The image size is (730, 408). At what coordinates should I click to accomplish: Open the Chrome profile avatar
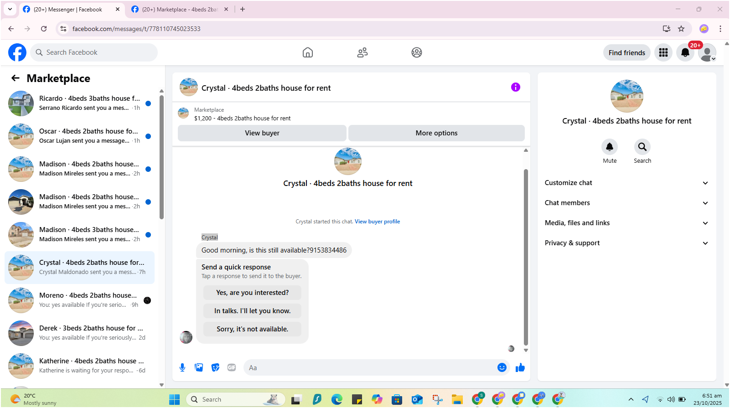point(704,29)
